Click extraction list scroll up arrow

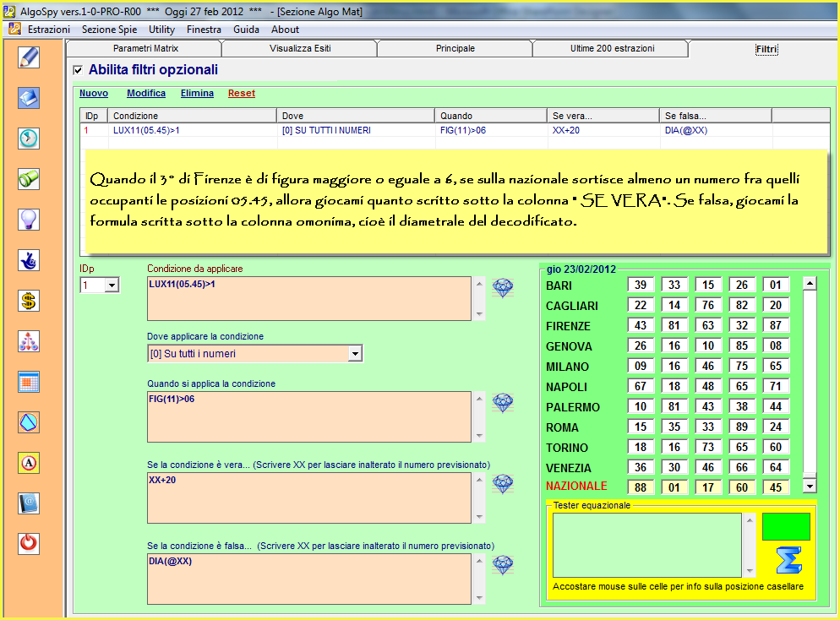point(810,283)
